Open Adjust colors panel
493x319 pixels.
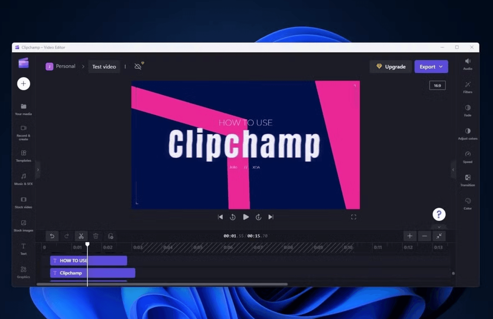468,134
